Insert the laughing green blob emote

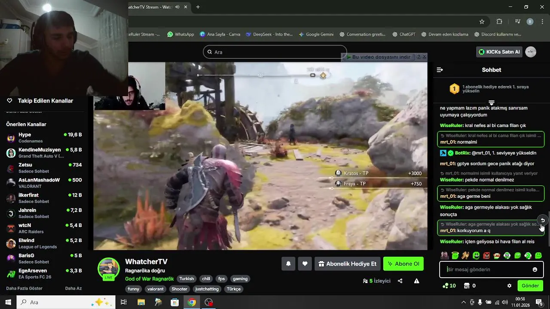[476, 256]
